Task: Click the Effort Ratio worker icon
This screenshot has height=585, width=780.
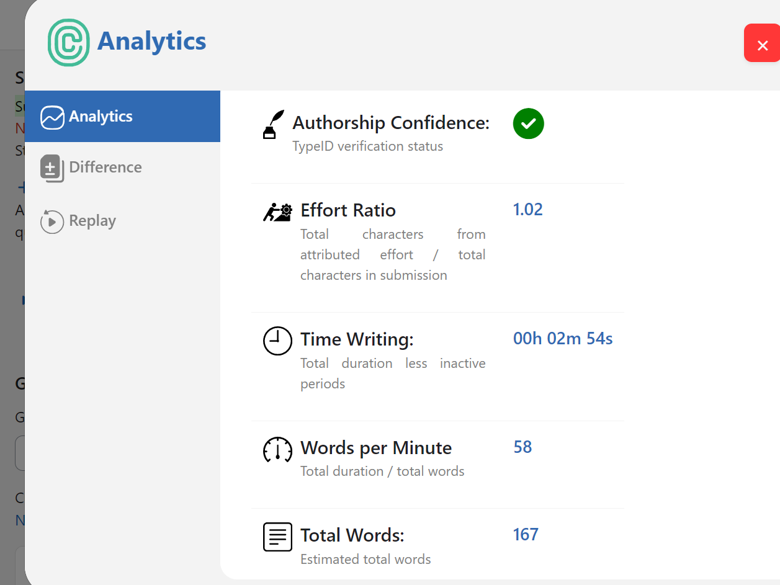Action: coord(277,212)
